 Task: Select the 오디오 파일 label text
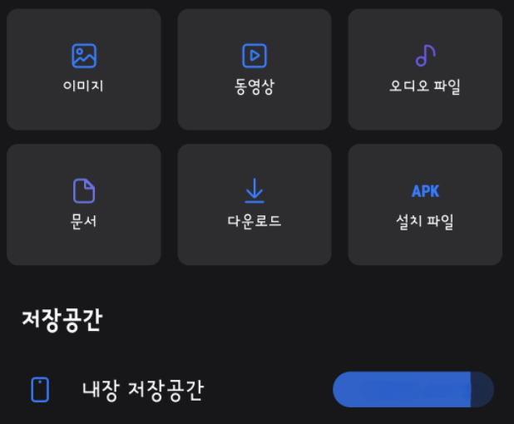pyautogui.click(x=425, y=86)
